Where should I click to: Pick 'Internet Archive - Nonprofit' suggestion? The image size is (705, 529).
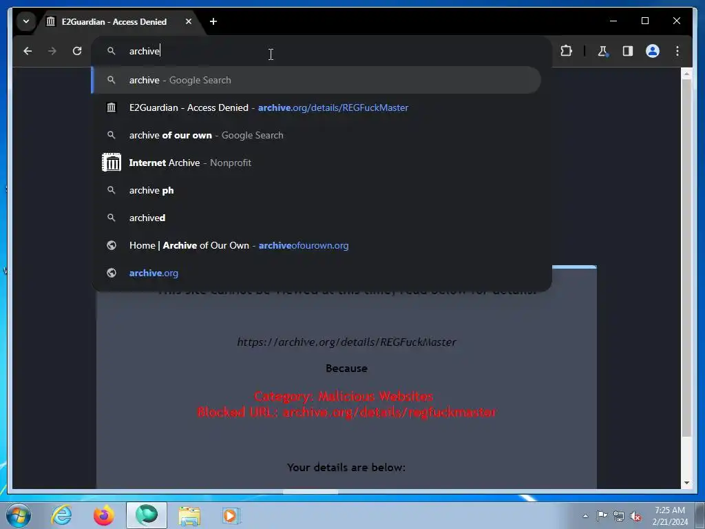pyautogui.click(x=315, y=163)
